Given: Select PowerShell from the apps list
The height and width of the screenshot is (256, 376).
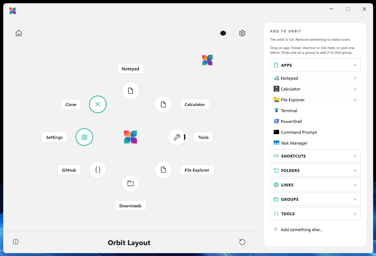Looking at the screenshot, I should 315,122.
